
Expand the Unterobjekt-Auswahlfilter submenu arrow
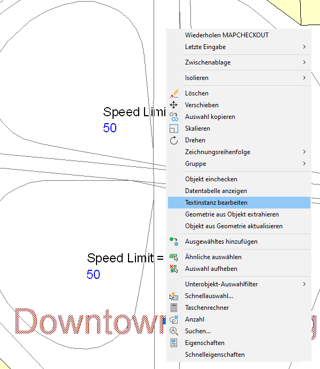pyautogui.click(x=304, y=284)
